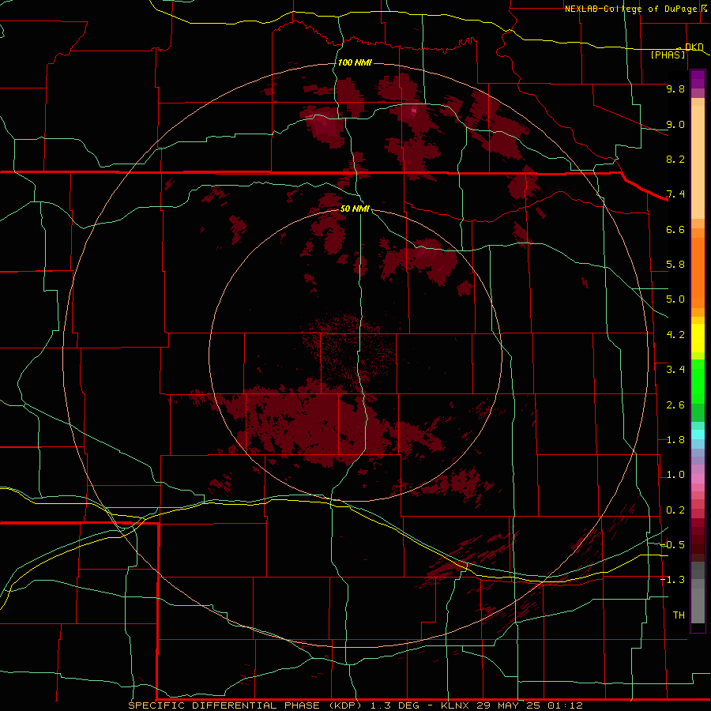The image size is (711, 711).
Task: Click the 9.8 value on the color scale
Action: click(675, 88)
